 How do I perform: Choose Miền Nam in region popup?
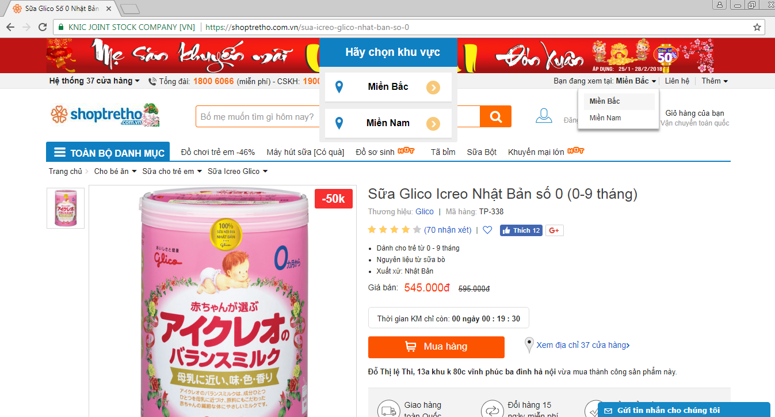click(388, 123)
